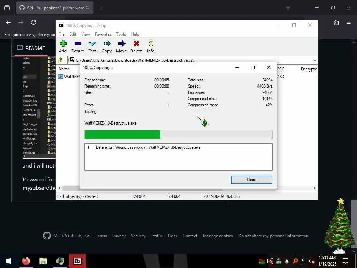This screenshot has width=357, height=268.
Task: Click the 1 / 1 object(s) selected status
Action: 77,196
